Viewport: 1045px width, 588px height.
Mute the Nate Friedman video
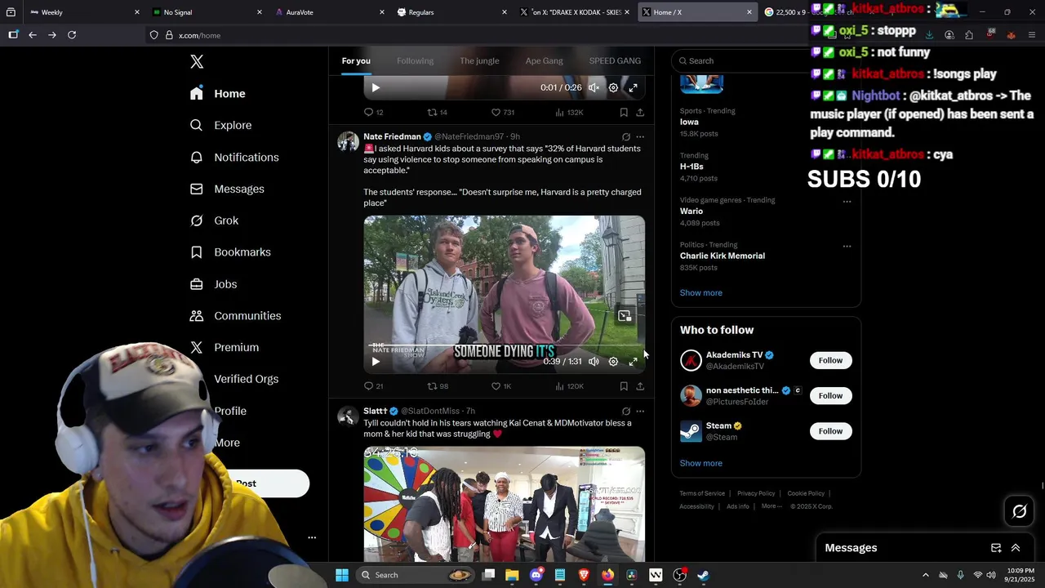[594, 362]
